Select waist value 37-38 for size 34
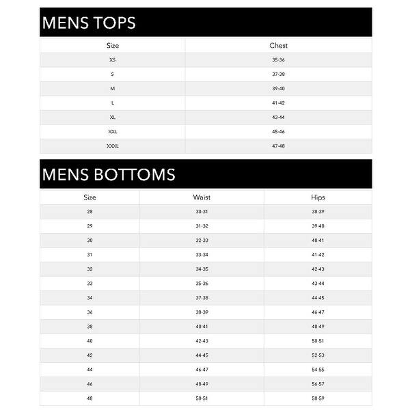Viewport: 410px width, 410px height. coord(202,298)
